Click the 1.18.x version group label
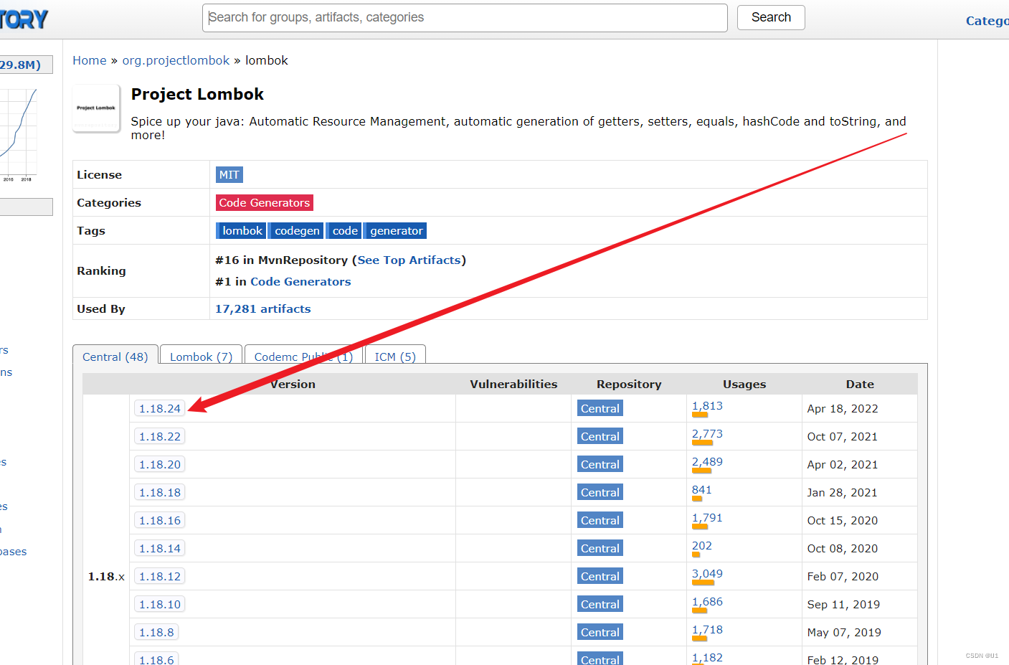The image size is (1009, 665). (106, 576)
